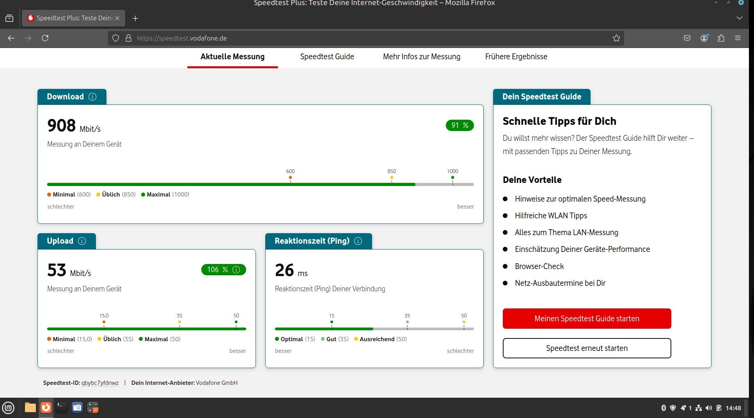Image resolution: width=754 pixels, height=418 pixels.
Task: Click the Optimal (15) ping legend entry
Action: pos(295,339)
